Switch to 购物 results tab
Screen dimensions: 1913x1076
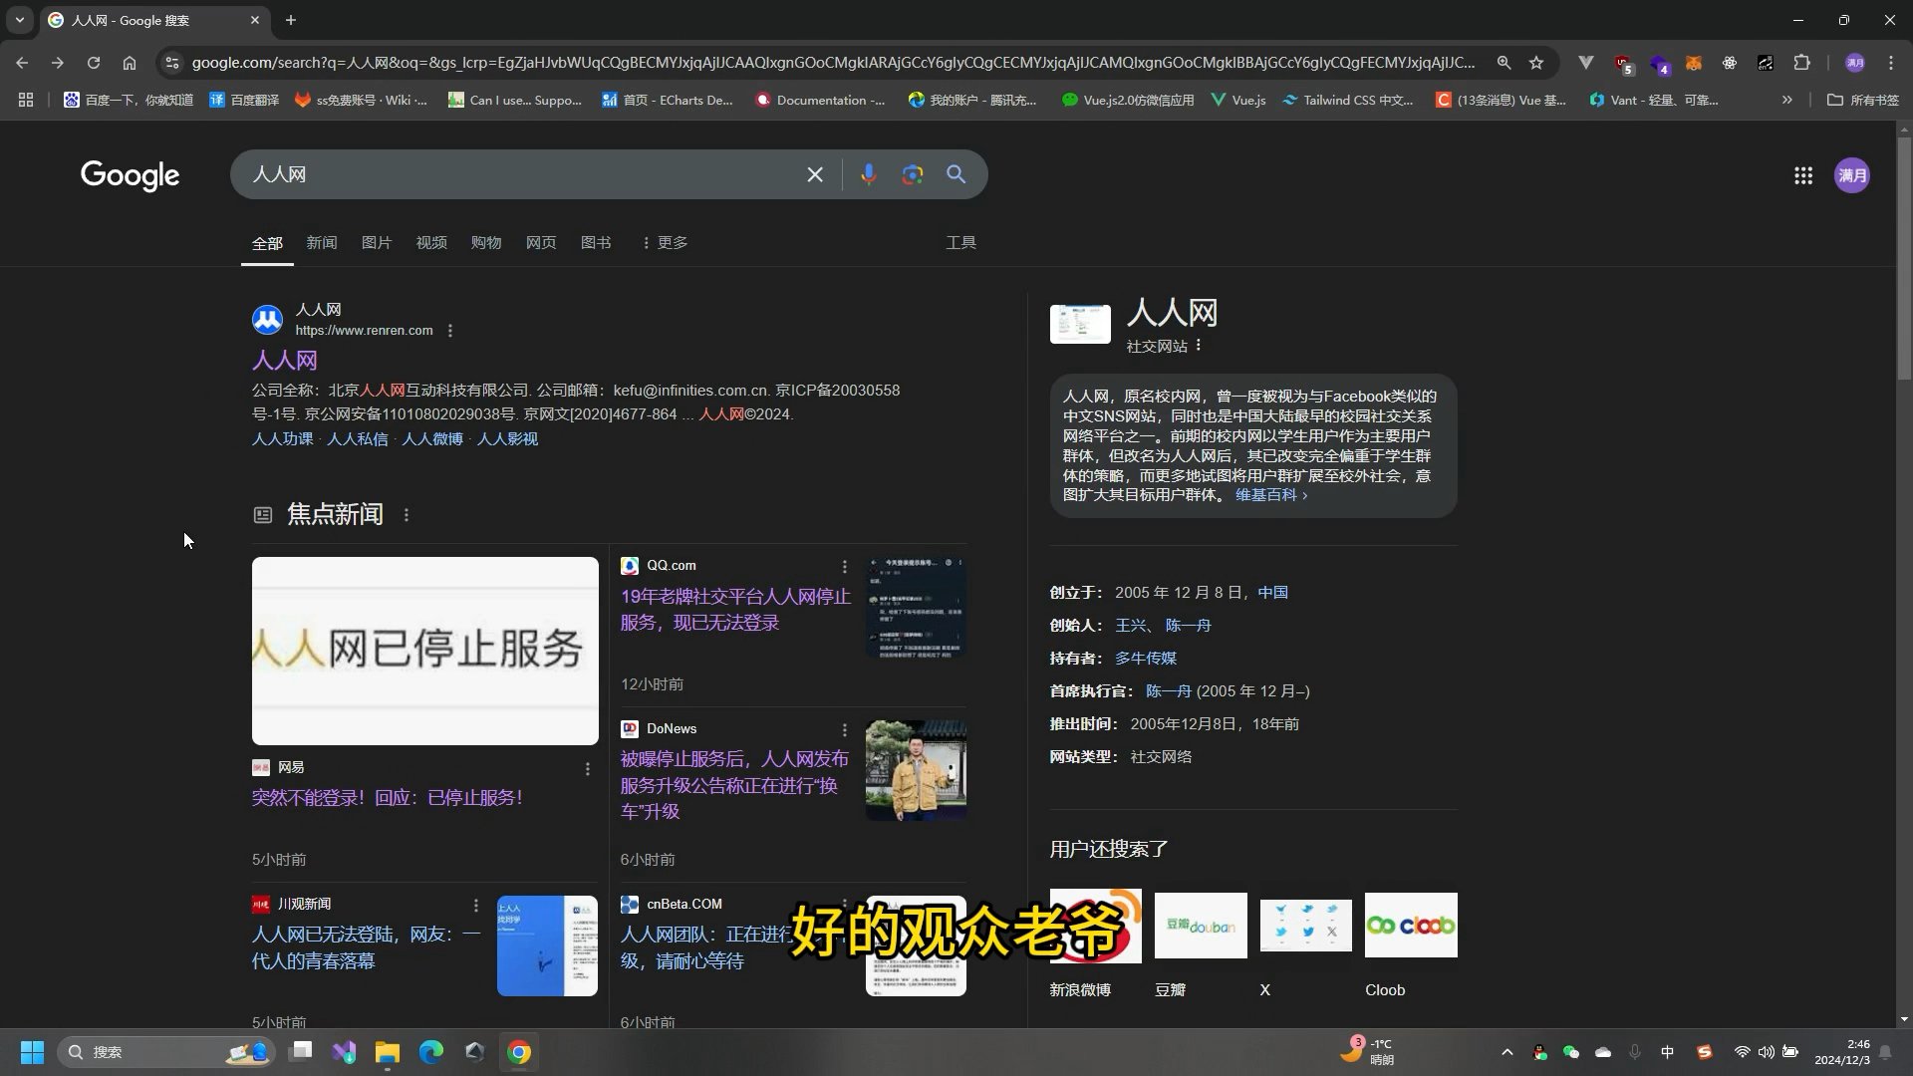[x=486, y=242]
